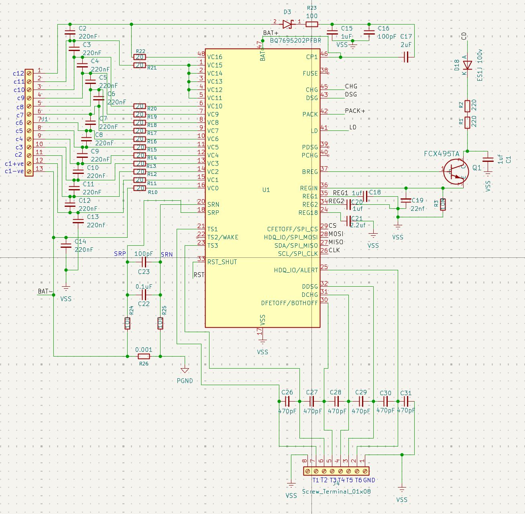The width and height of the screenshot is (525, 514).
Task: Click the C1 1uf capacitor symbol
Action: click(488, 160)
